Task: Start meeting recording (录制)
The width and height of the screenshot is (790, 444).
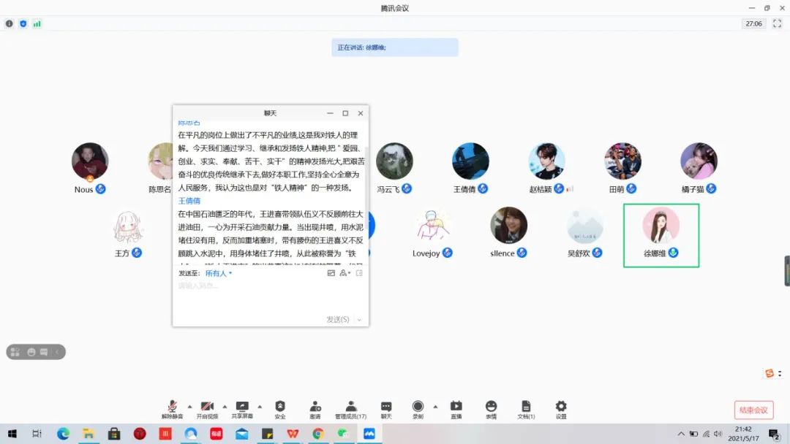Action: coord(418,409)
